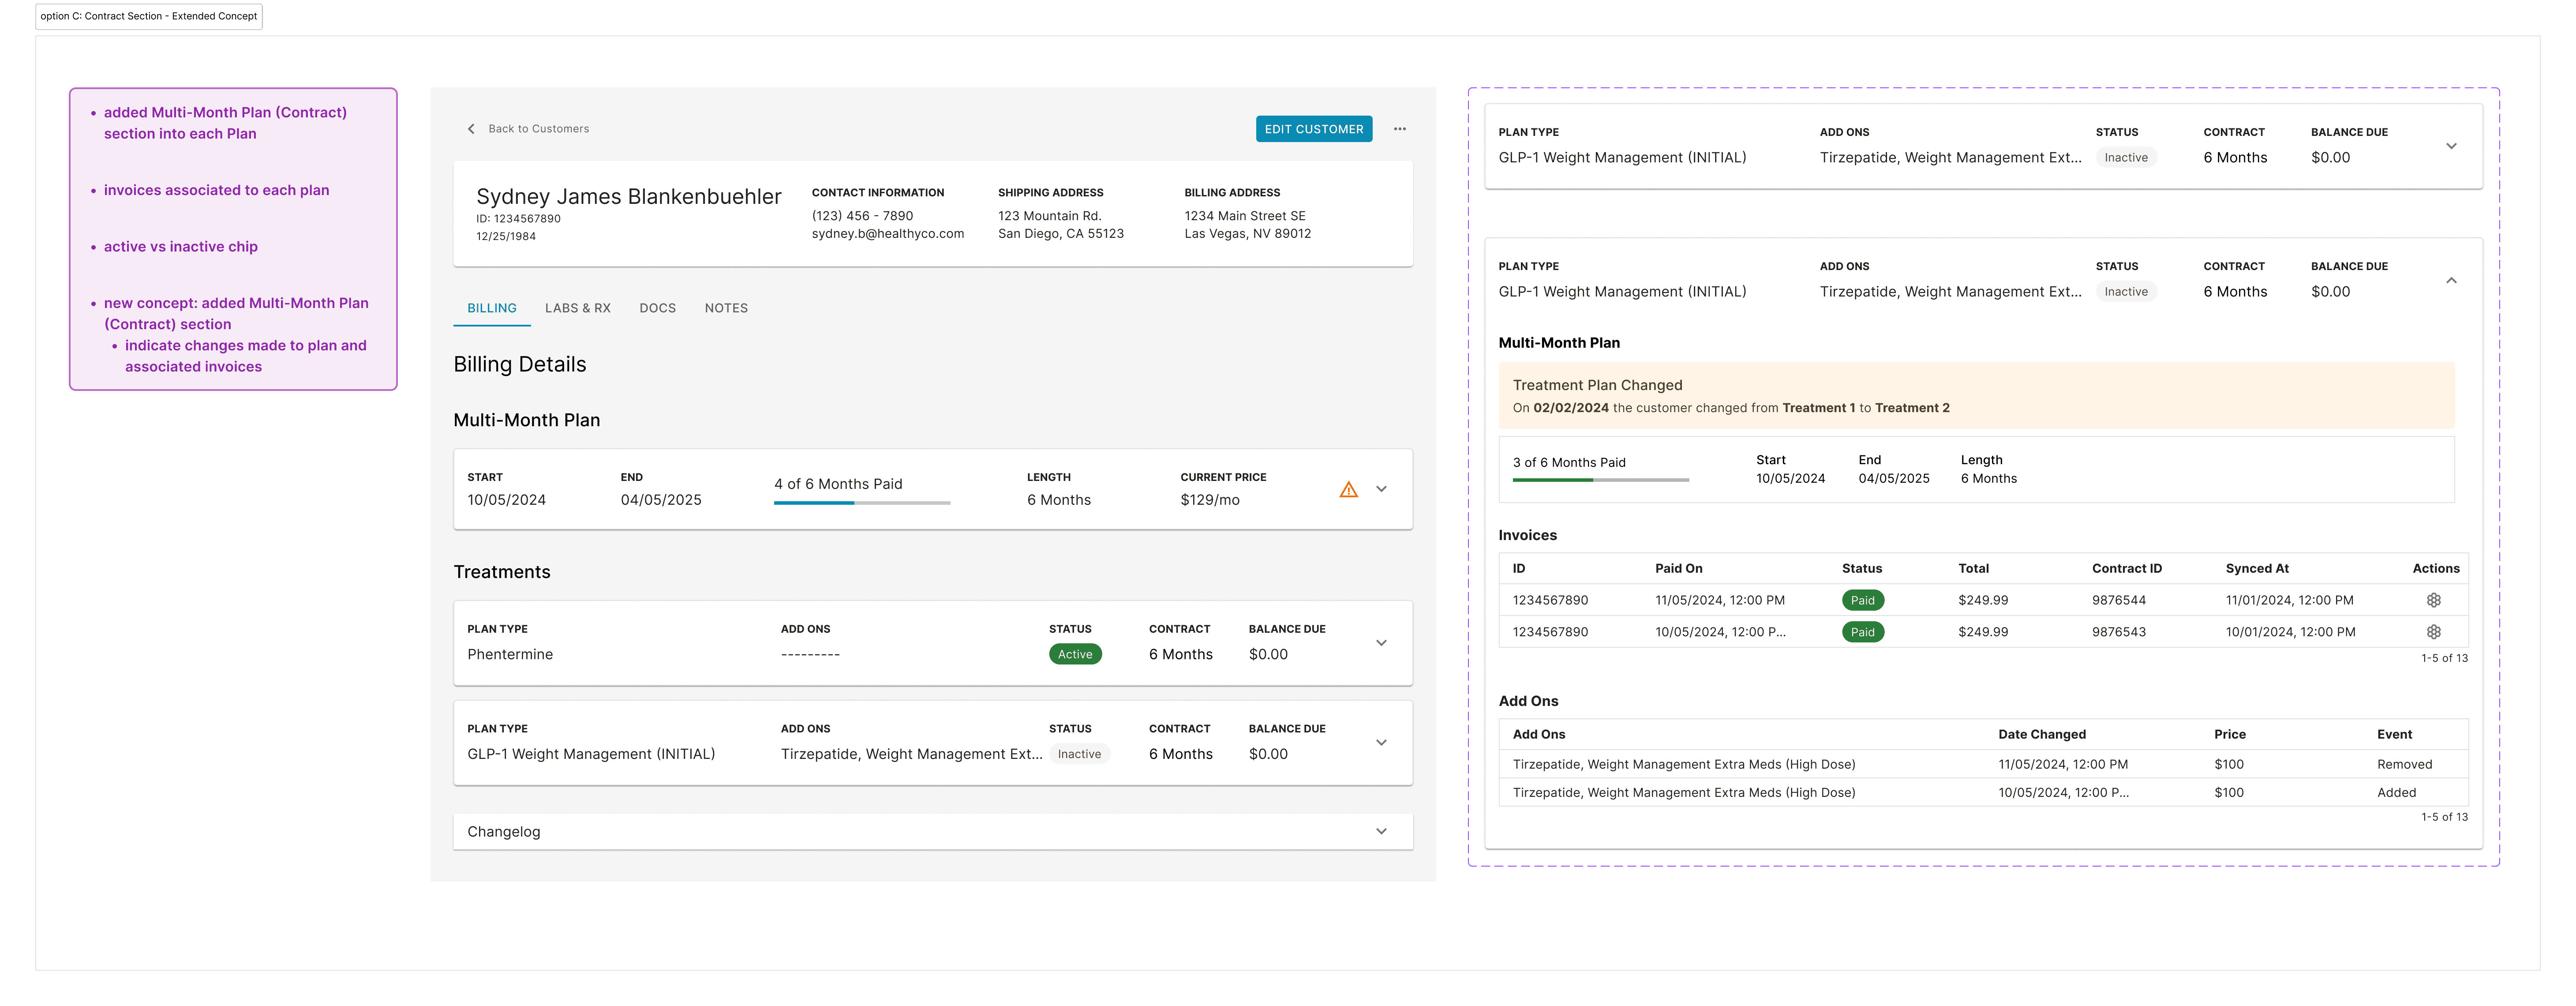Open the Docs tab
Image resolution: width=2576 pixels, height=1006 pixels.
point(658,308)
